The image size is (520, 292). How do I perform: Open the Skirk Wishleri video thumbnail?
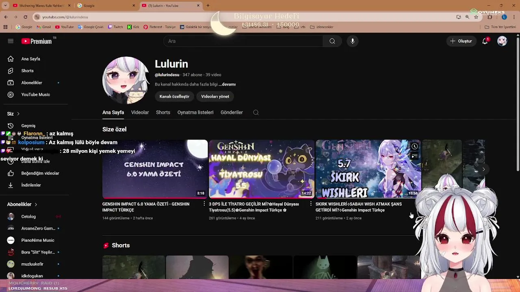click(x=368, y=169)
